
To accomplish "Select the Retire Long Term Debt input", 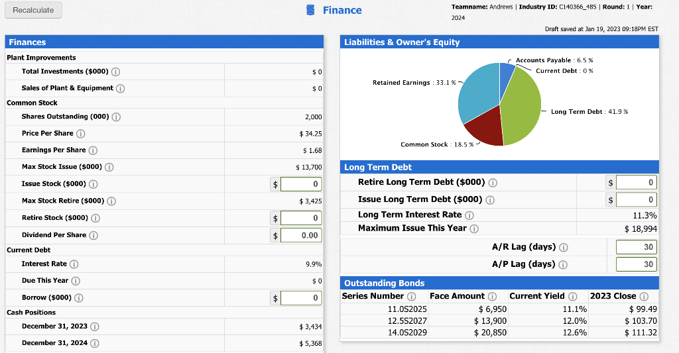I will point(637,183).
